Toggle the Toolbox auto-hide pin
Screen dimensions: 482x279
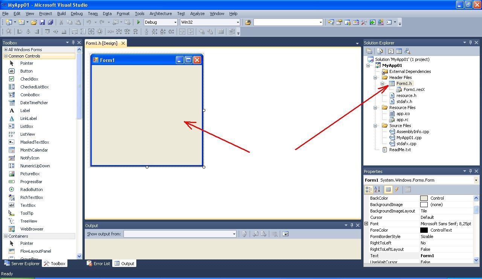(73, 42)
